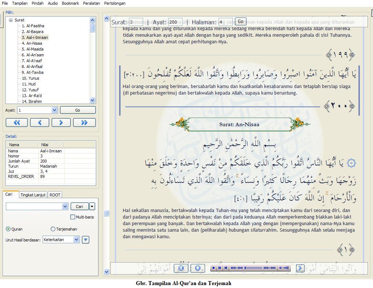Click the Halaman page field in top bar
Viewport: 373px width, 288px height.
point(225,22)
